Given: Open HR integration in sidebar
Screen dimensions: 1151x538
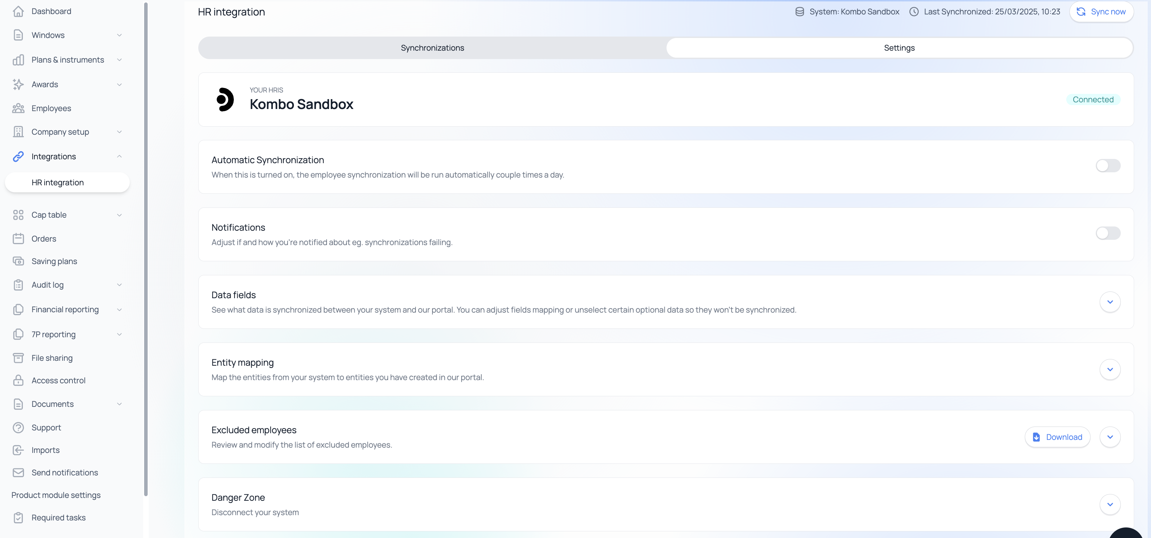Looking at the screenshot, I should point(67,182).
